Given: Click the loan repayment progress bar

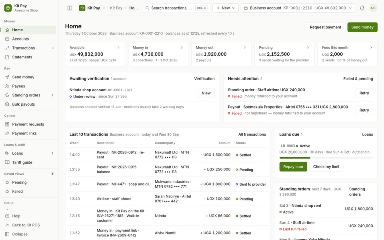Looking at the screenshot, I should click(x=326, y=158).
